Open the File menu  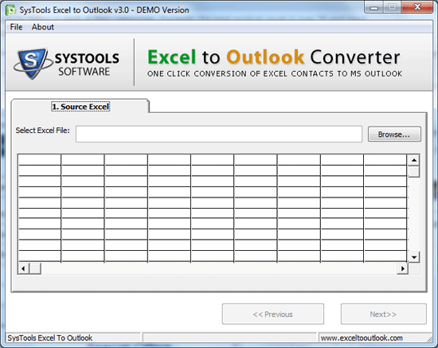(16, 27)
